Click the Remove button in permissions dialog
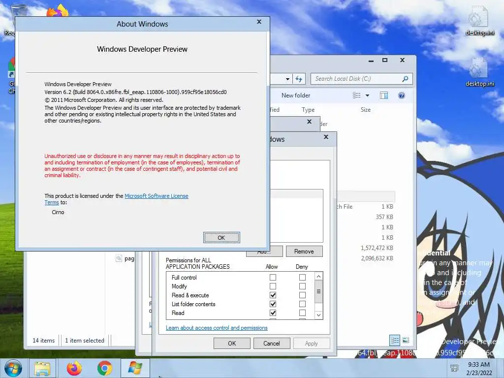Image resolution: width=504 pixels, height=378 pixels. 304,252
